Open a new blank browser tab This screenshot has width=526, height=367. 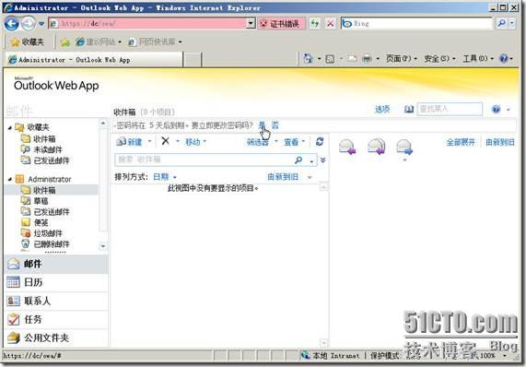coord(193,60)
